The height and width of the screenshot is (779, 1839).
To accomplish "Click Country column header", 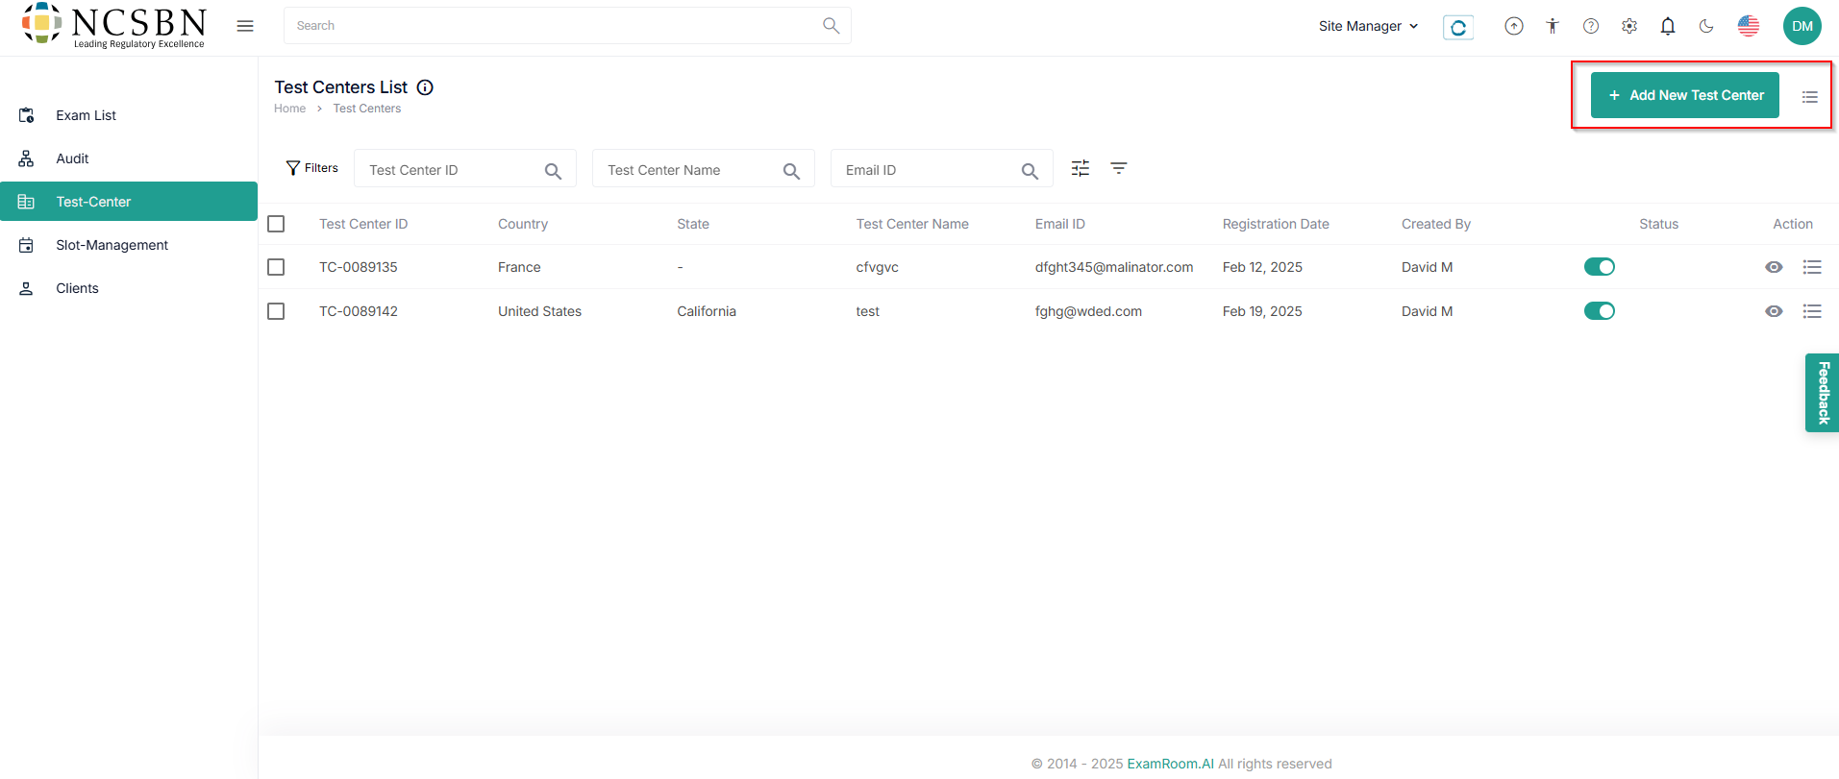I will (x=523, y=224).
